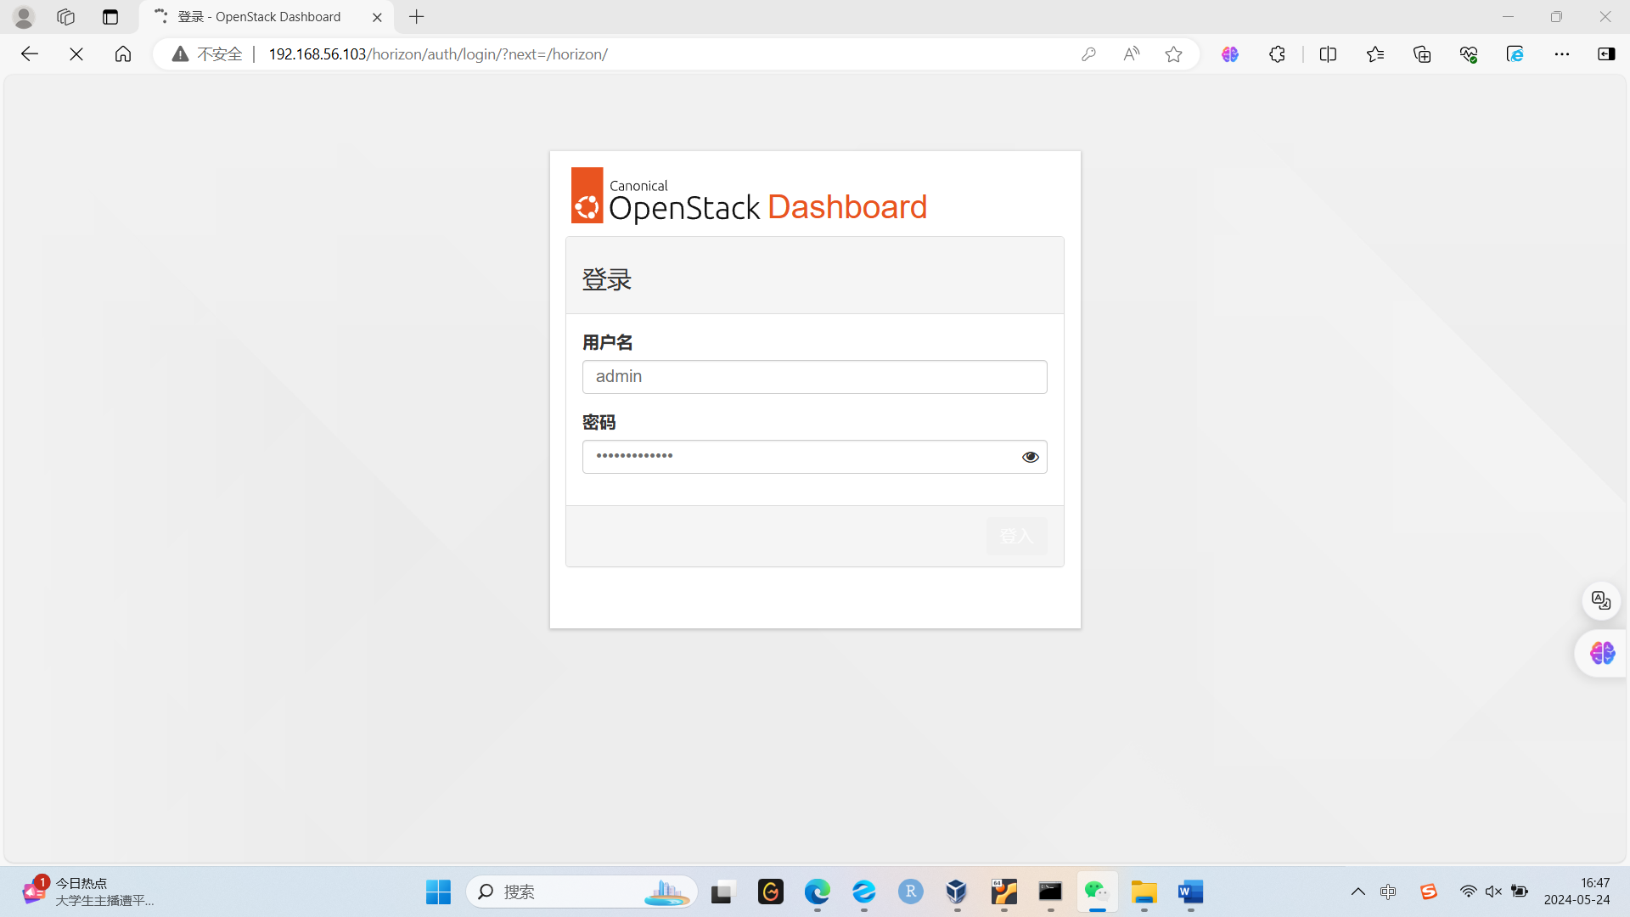Add page to favorites star

coord(1173,54)
